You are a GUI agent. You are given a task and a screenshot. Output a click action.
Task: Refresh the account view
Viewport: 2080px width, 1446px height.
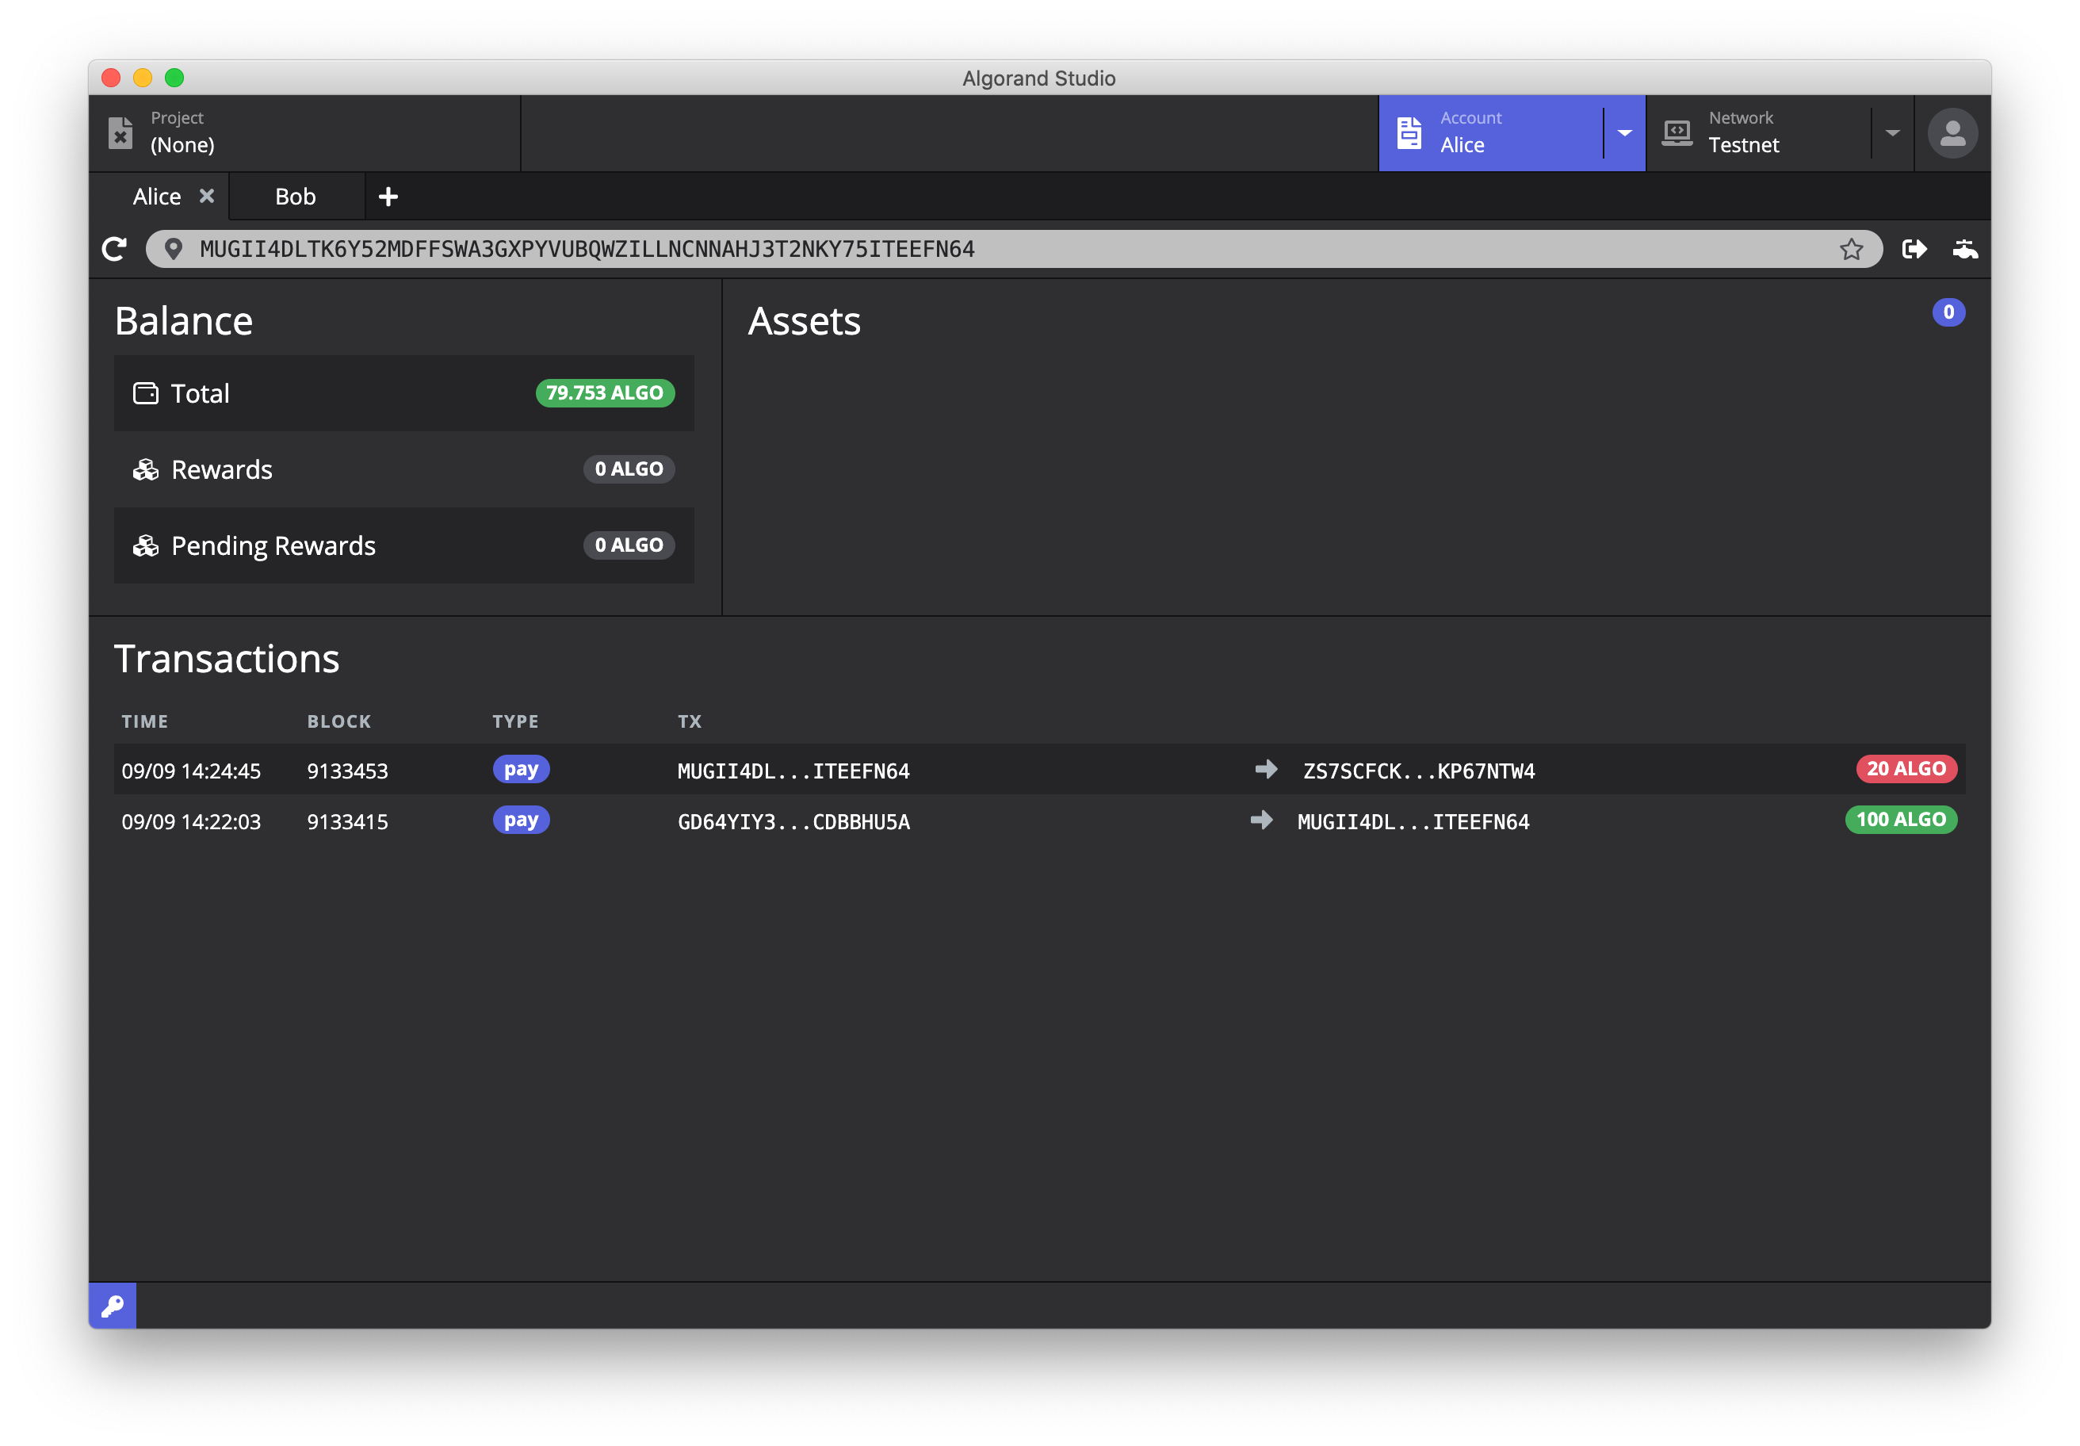tap(114, 249)
